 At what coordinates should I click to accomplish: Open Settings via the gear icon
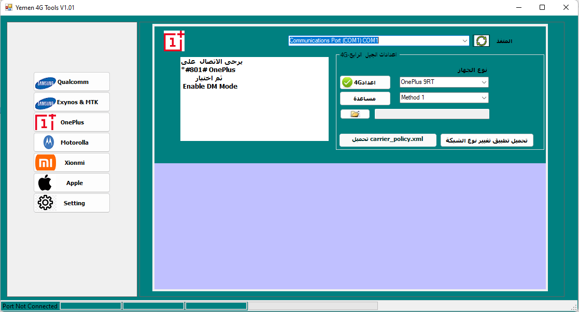click(x=45, y=203)
